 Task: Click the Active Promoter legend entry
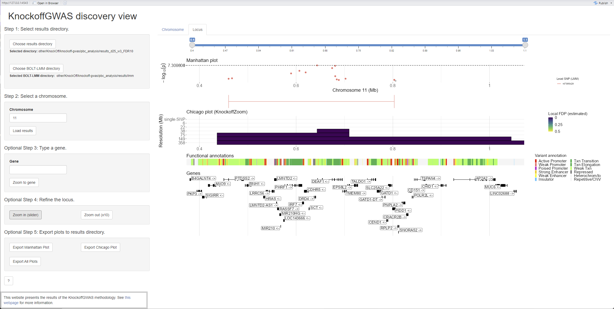(551, 161)
